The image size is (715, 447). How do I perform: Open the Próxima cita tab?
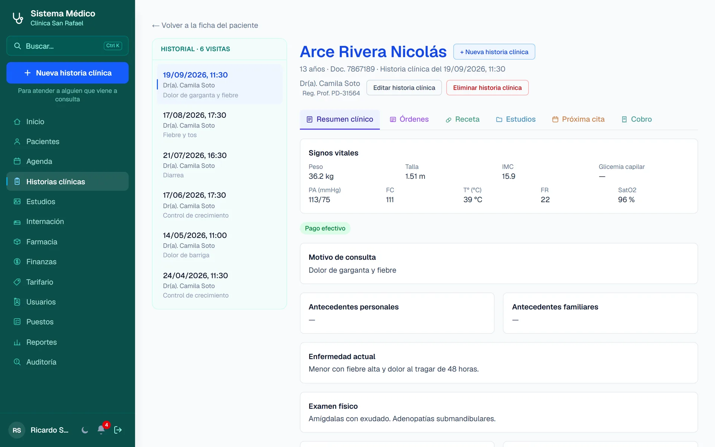pos(578,119)
